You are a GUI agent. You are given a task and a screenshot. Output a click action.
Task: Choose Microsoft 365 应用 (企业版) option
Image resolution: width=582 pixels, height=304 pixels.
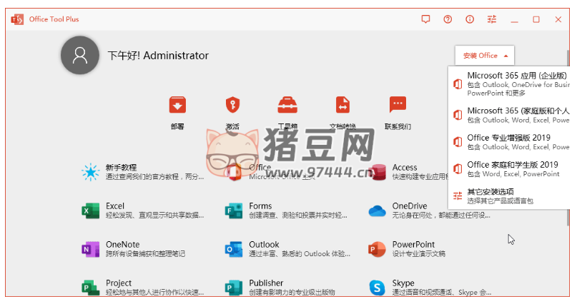tap(511, 83)
